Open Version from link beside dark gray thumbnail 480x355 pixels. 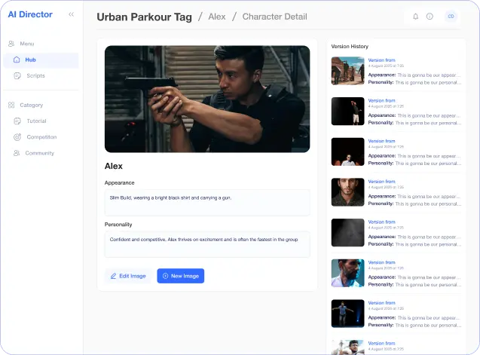[381, 222]
